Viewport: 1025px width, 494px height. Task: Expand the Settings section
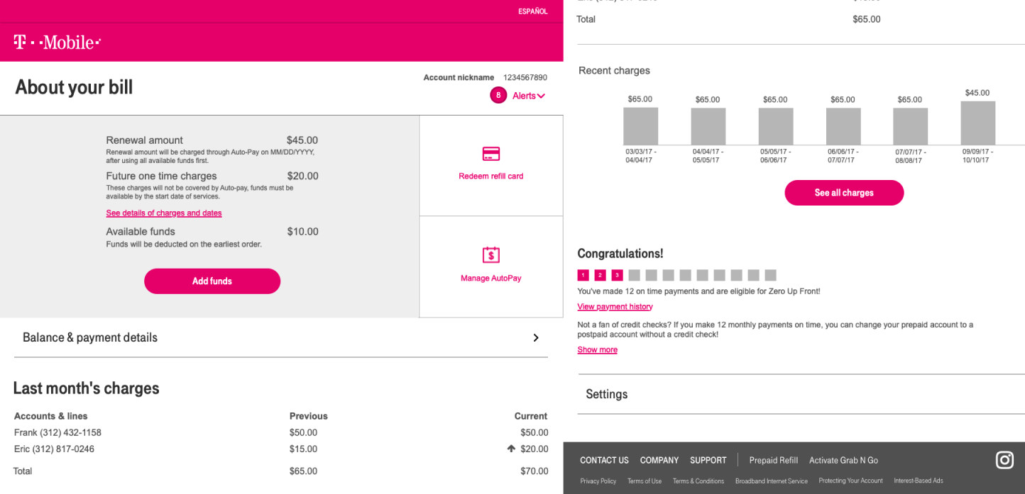pyautogui.click(x=801, y=394)
